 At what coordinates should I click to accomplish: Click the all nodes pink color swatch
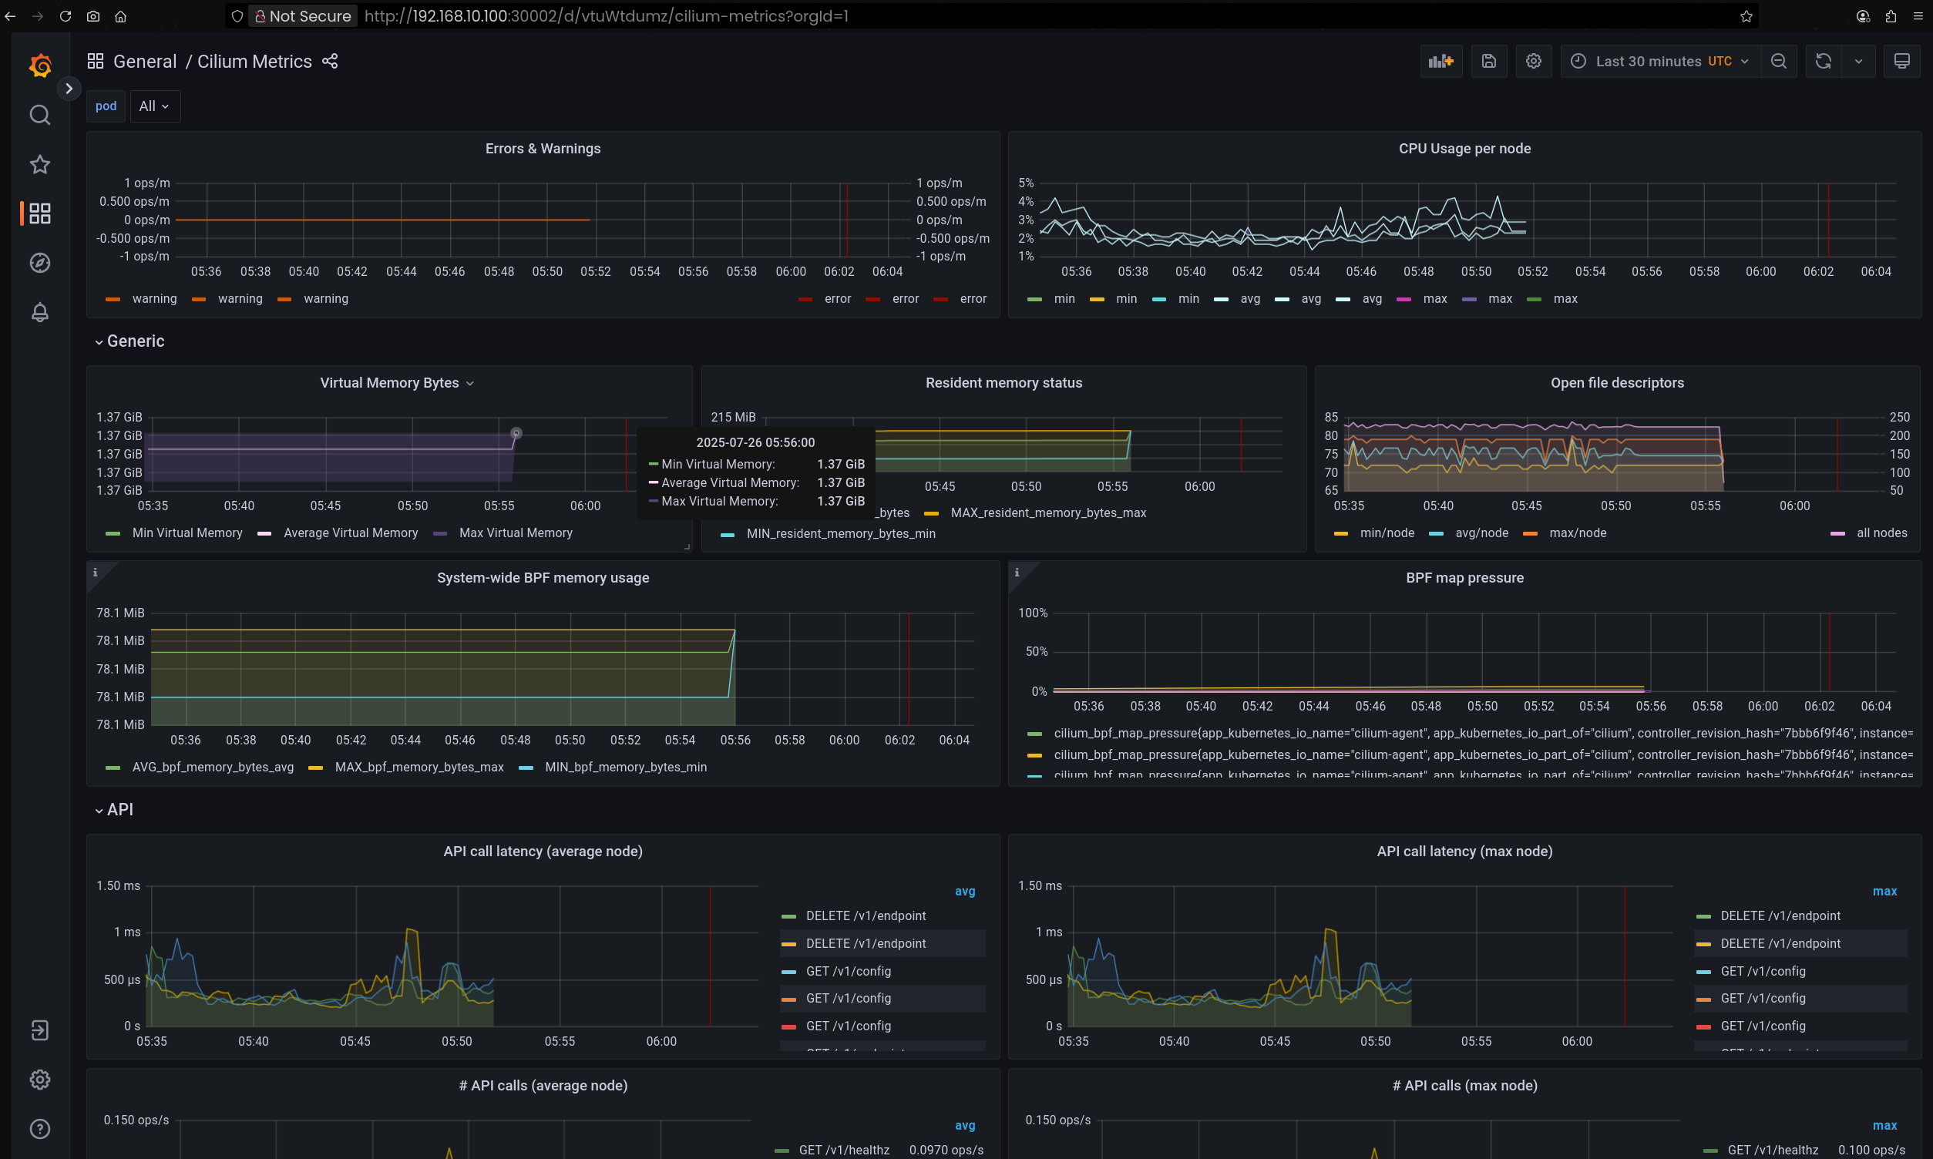point(1837,533)
